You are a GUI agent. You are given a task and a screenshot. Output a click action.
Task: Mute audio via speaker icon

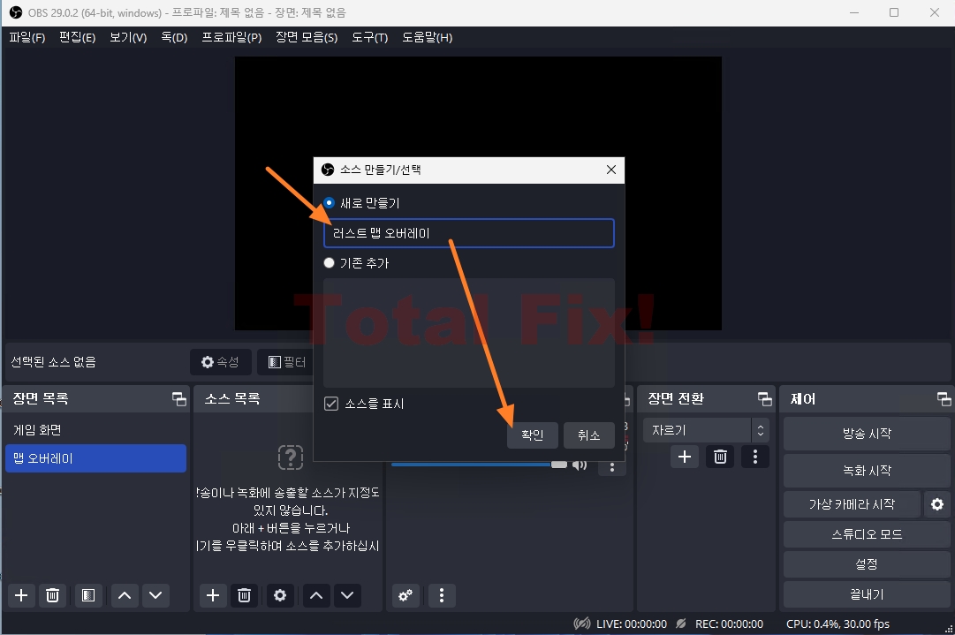[x=580, y=465]
